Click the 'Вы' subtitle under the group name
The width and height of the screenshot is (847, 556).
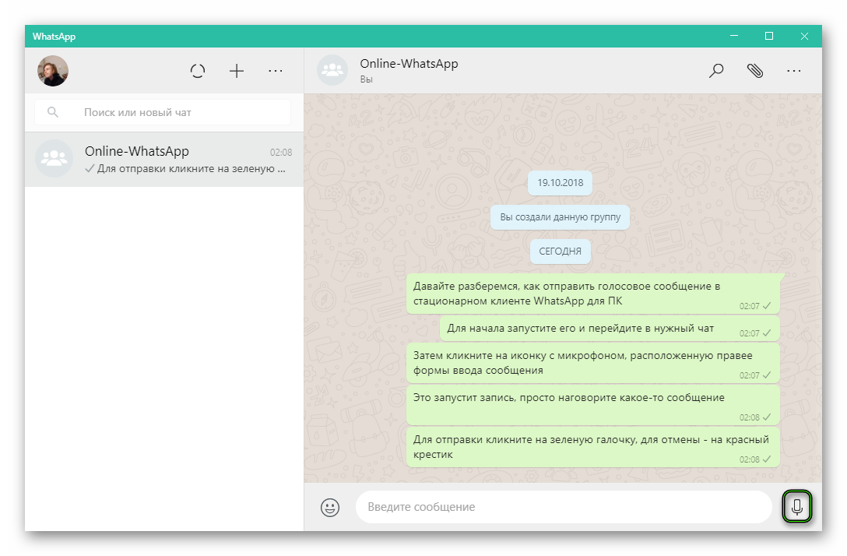tap(366, 79)
